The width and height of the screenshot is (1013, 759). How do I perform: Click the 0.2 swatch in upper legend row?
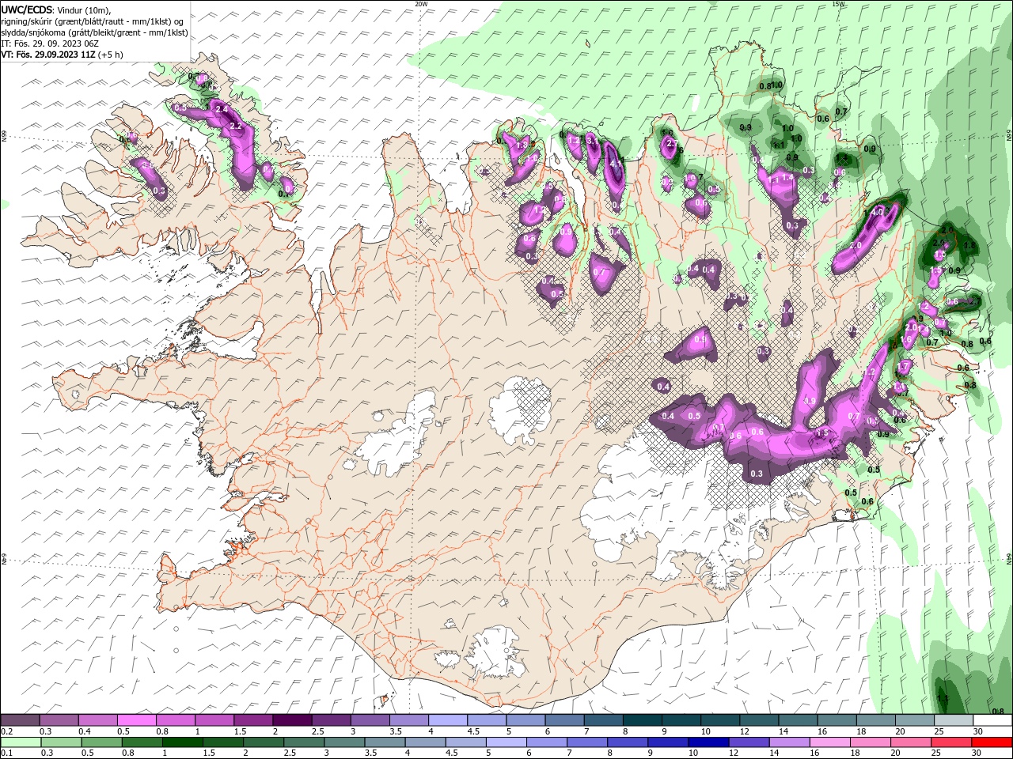20,719
